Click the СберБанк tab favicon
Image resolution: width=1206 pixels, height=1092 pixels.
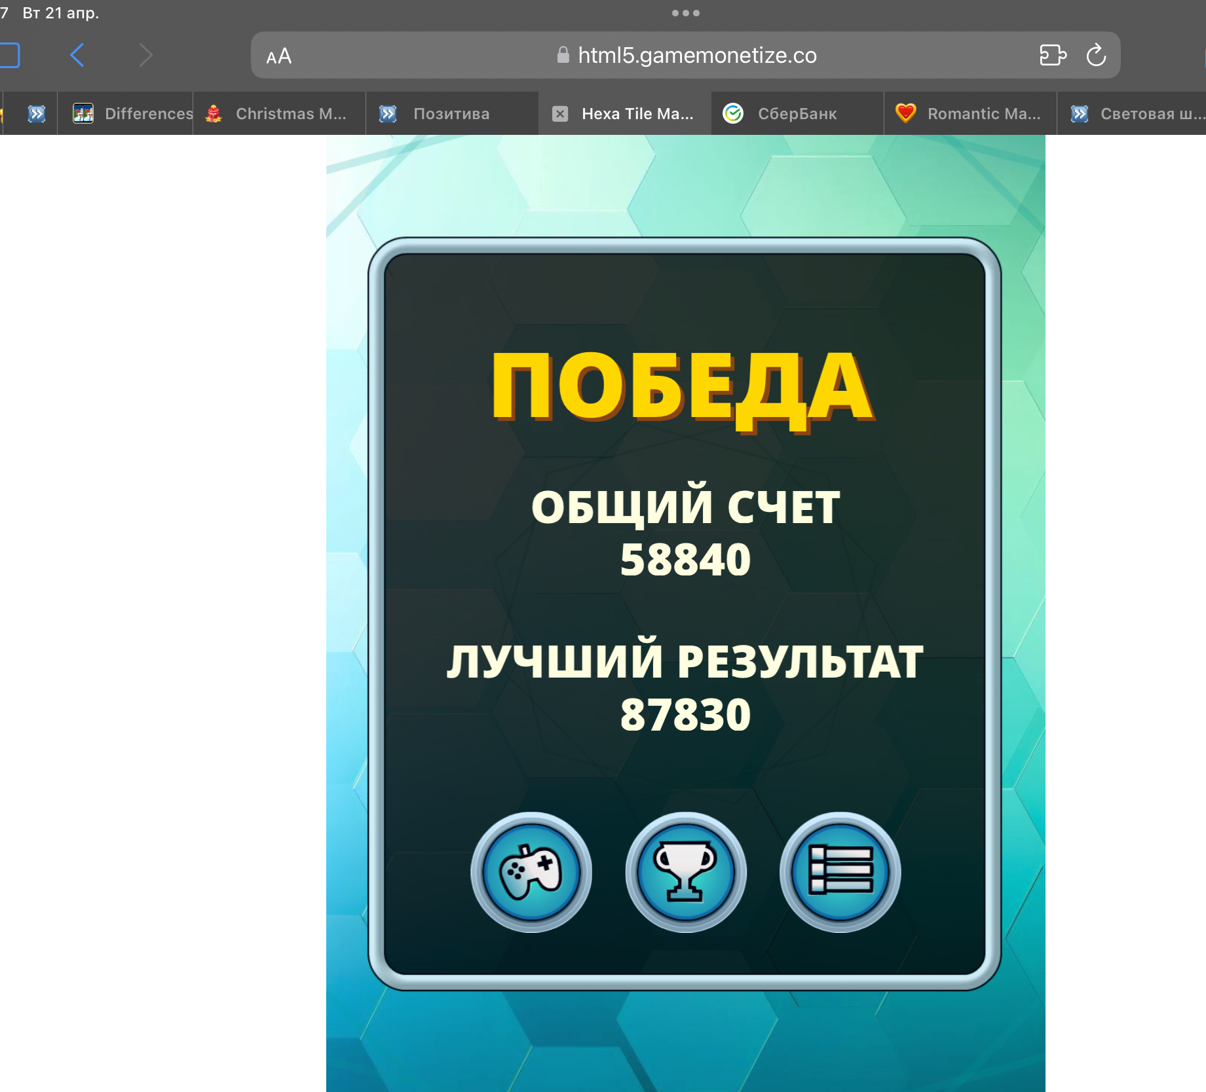(x=733, y=114)
